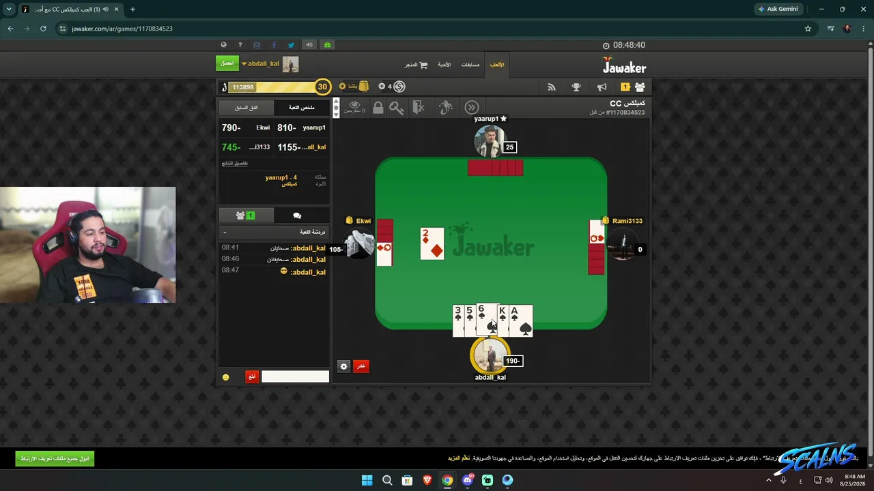Open Jawaker's Facebook page icon

[274, 45]
